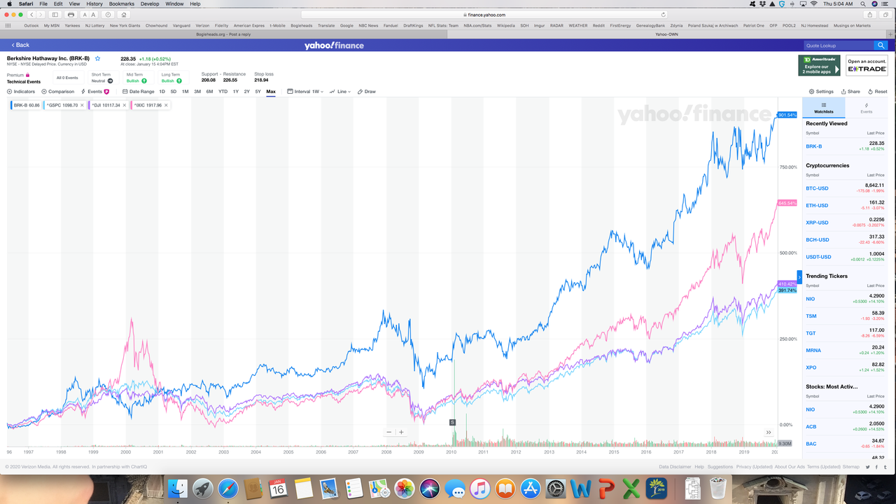Open Safari sidebar toggle button
The width and height of the screenshot is (896, 504).
point(55,15)
